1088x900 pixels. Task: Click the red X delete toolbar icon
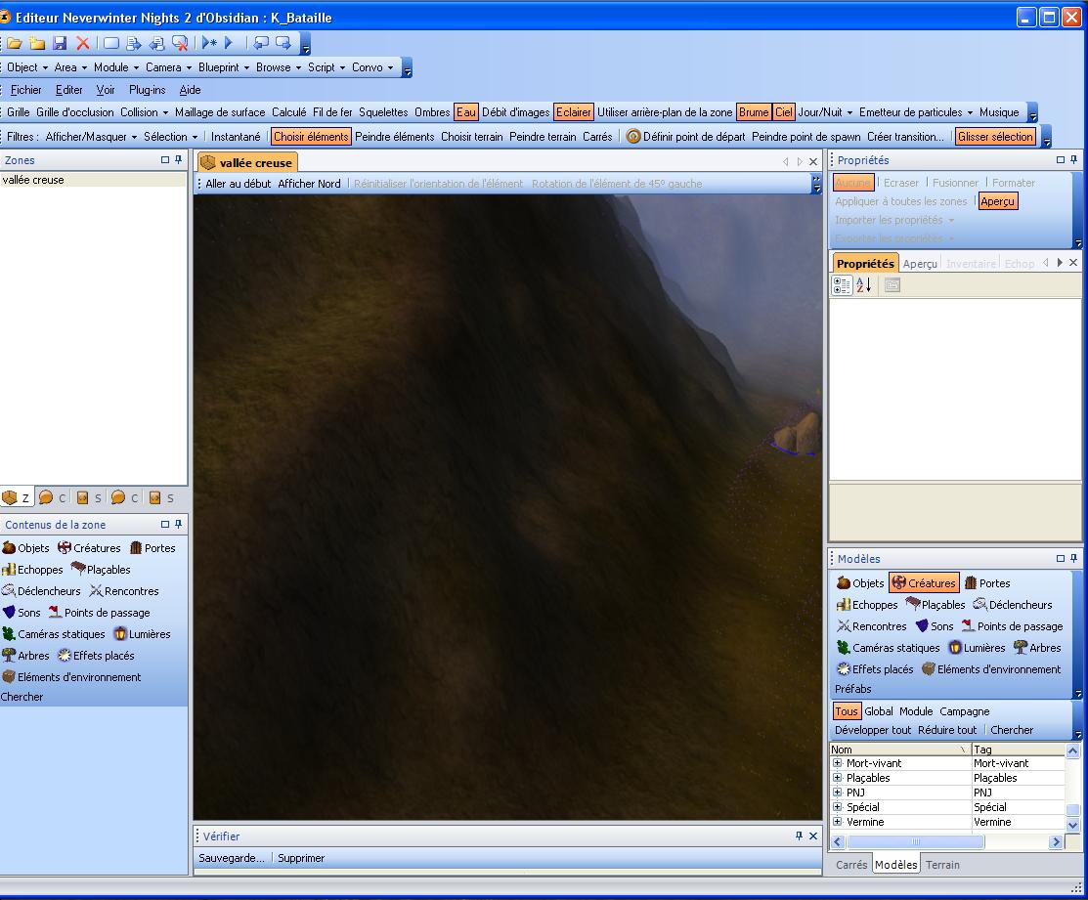[x=82, y=44]
